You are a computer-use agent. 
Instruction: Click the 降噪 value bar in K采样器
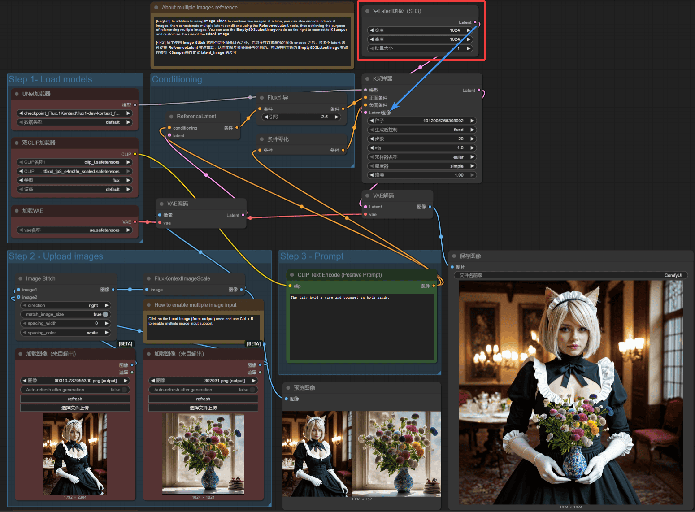coord(421,175)
